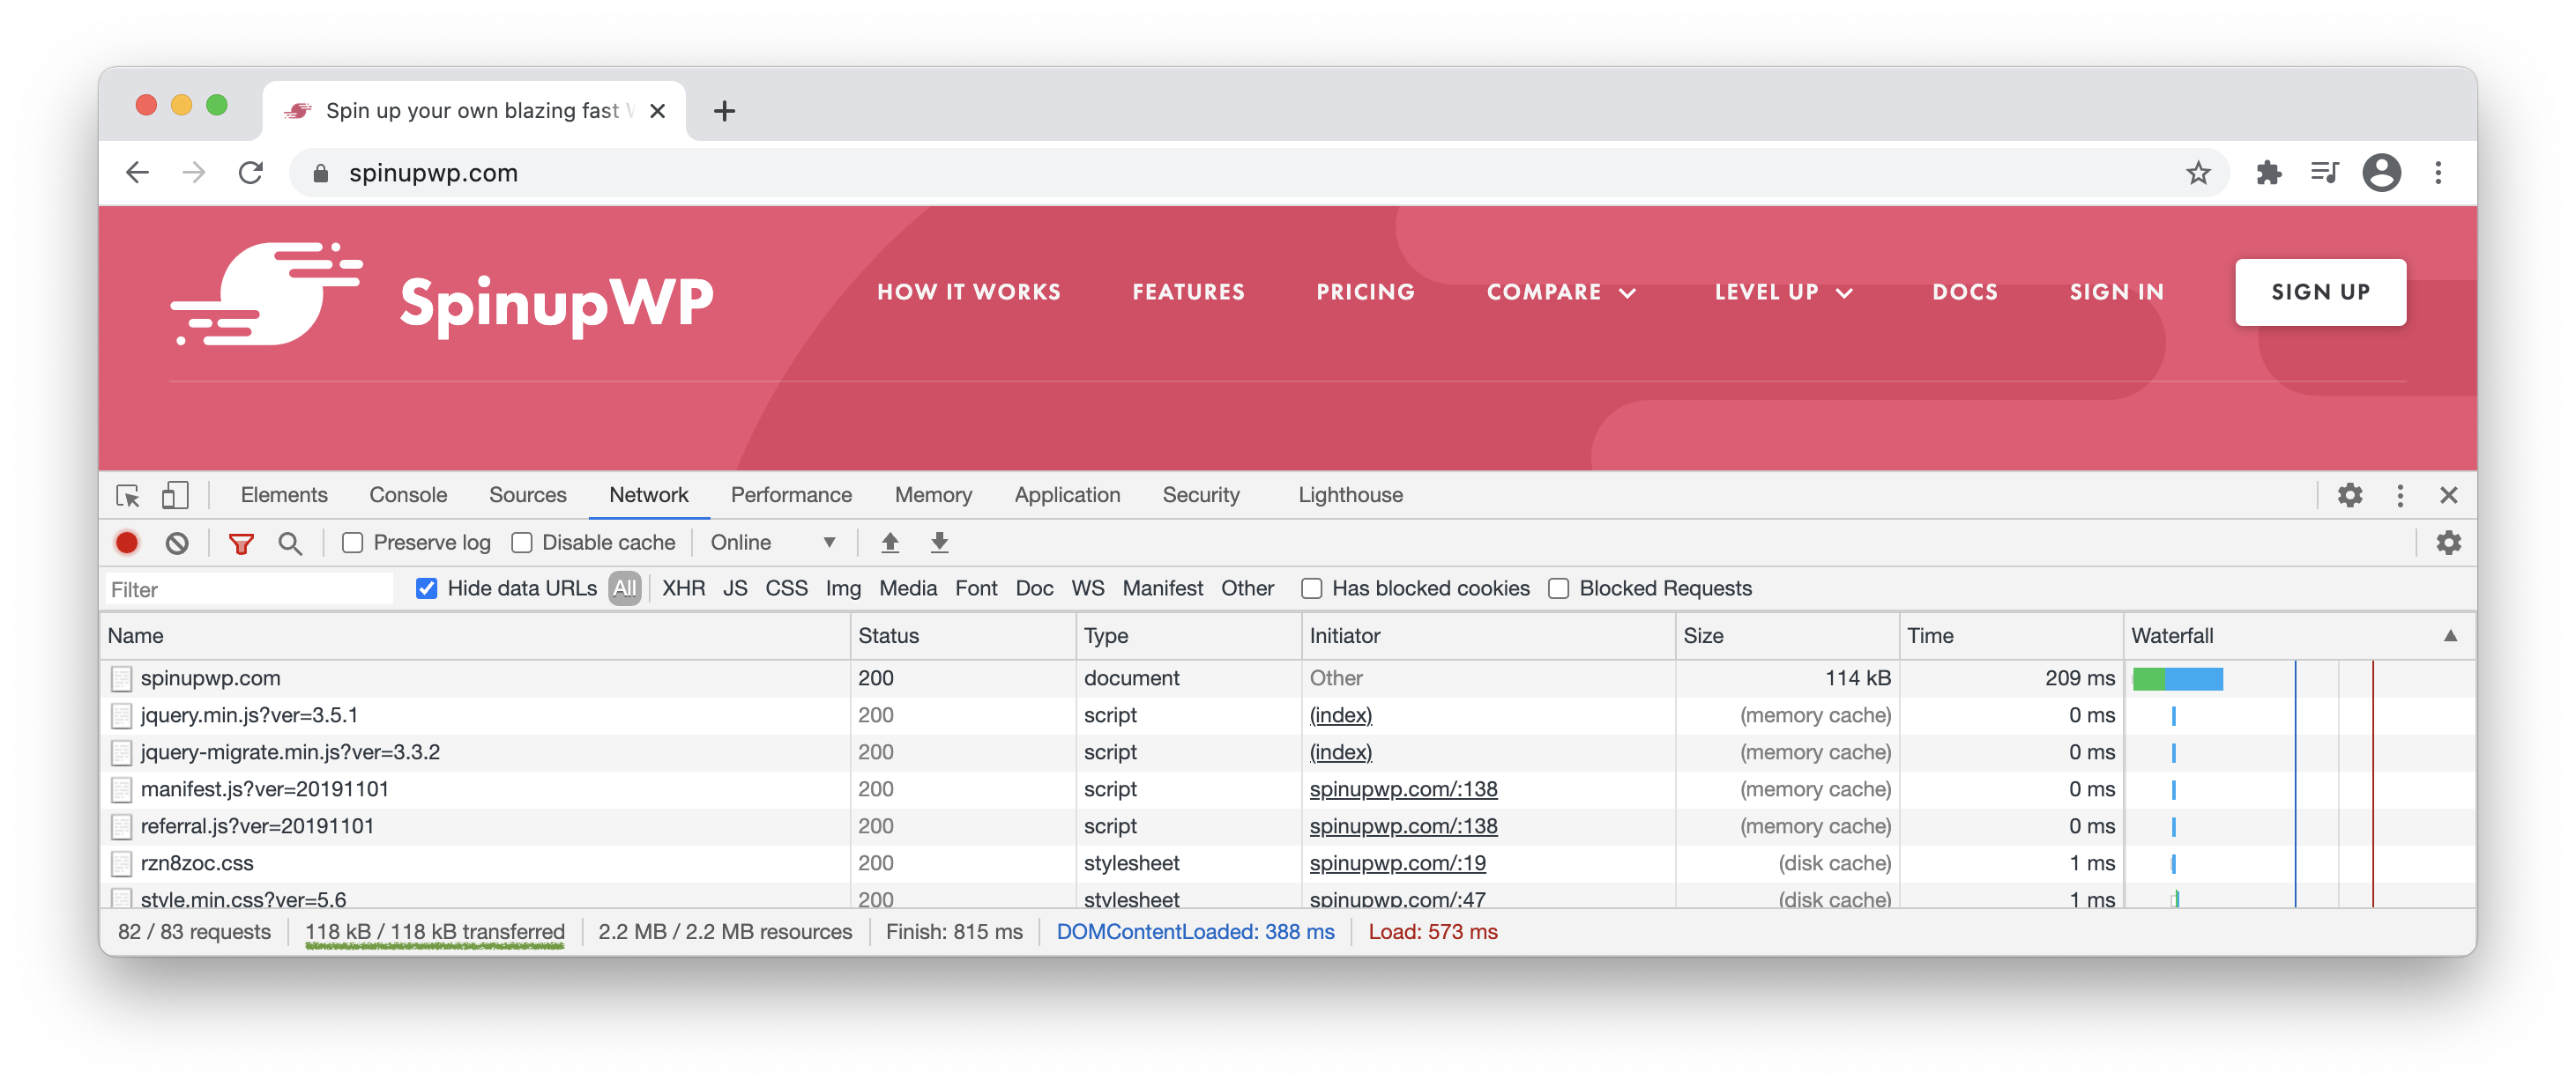Go forward in browser history

coord(194,173)
